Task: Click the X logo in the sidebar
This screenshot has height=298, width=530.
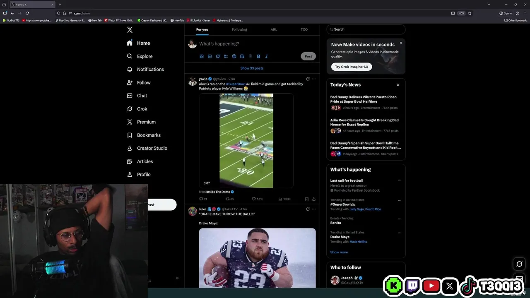Action: pyautogui.click(x=130, y=30)
